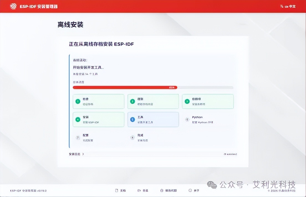Open the 文档 documentation footer link

[120, 190]
